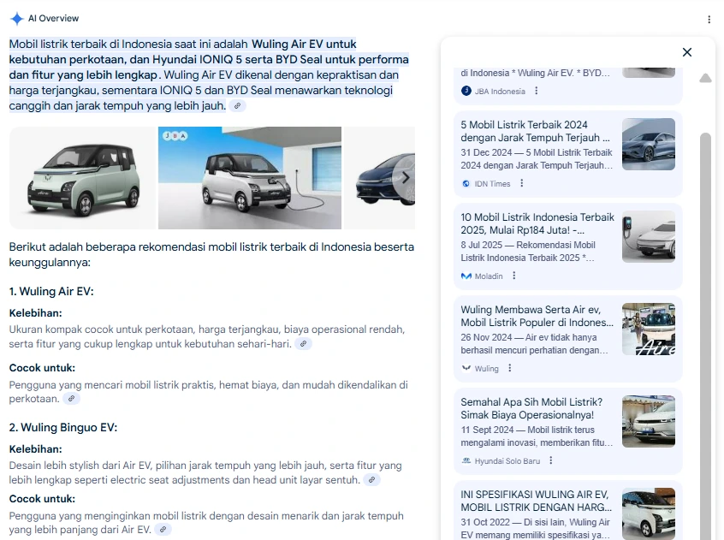Click the Moladin article charger thumbnail

[649, 237]
